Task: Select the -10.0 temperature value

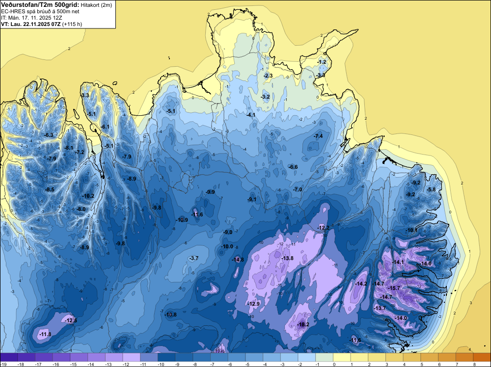Action: pos(227,246)
